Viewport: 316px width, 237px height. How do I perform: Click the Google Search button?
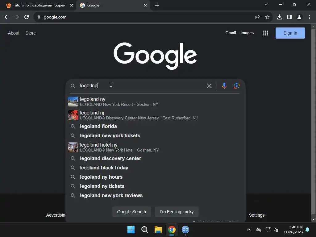(x=131, y=212)
